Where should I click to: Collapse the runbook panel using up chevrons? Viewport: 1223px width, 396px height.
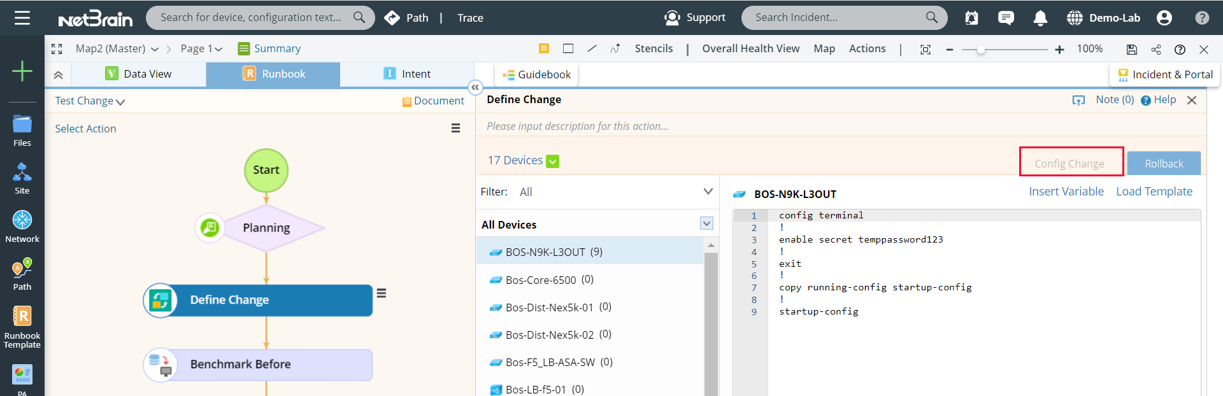[58, 74]
